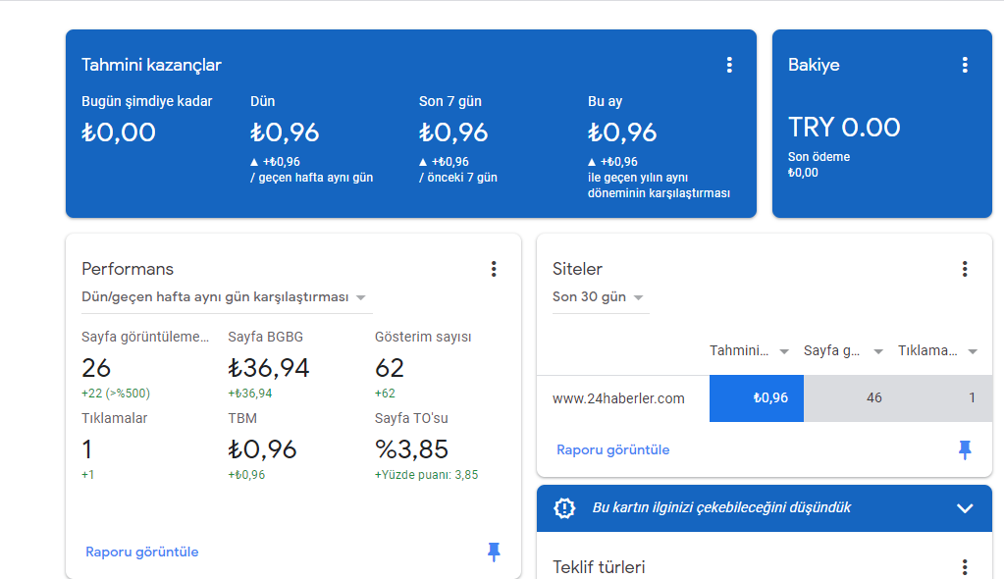Open the Bakiye card three-dot menu
The height and width of the screenshot is (579, 1004).
click(965, 65)
